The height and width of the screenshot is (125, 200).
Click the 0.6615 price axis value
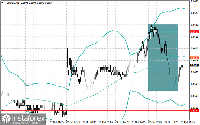pyautogui.click(x=195, y=37)
